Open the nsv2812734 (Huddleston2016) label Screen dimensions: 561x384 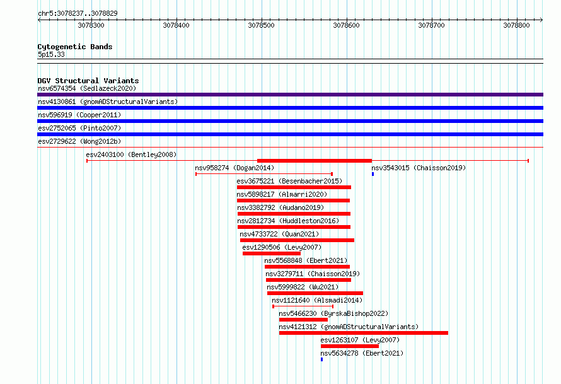click(x=288, y=221)
